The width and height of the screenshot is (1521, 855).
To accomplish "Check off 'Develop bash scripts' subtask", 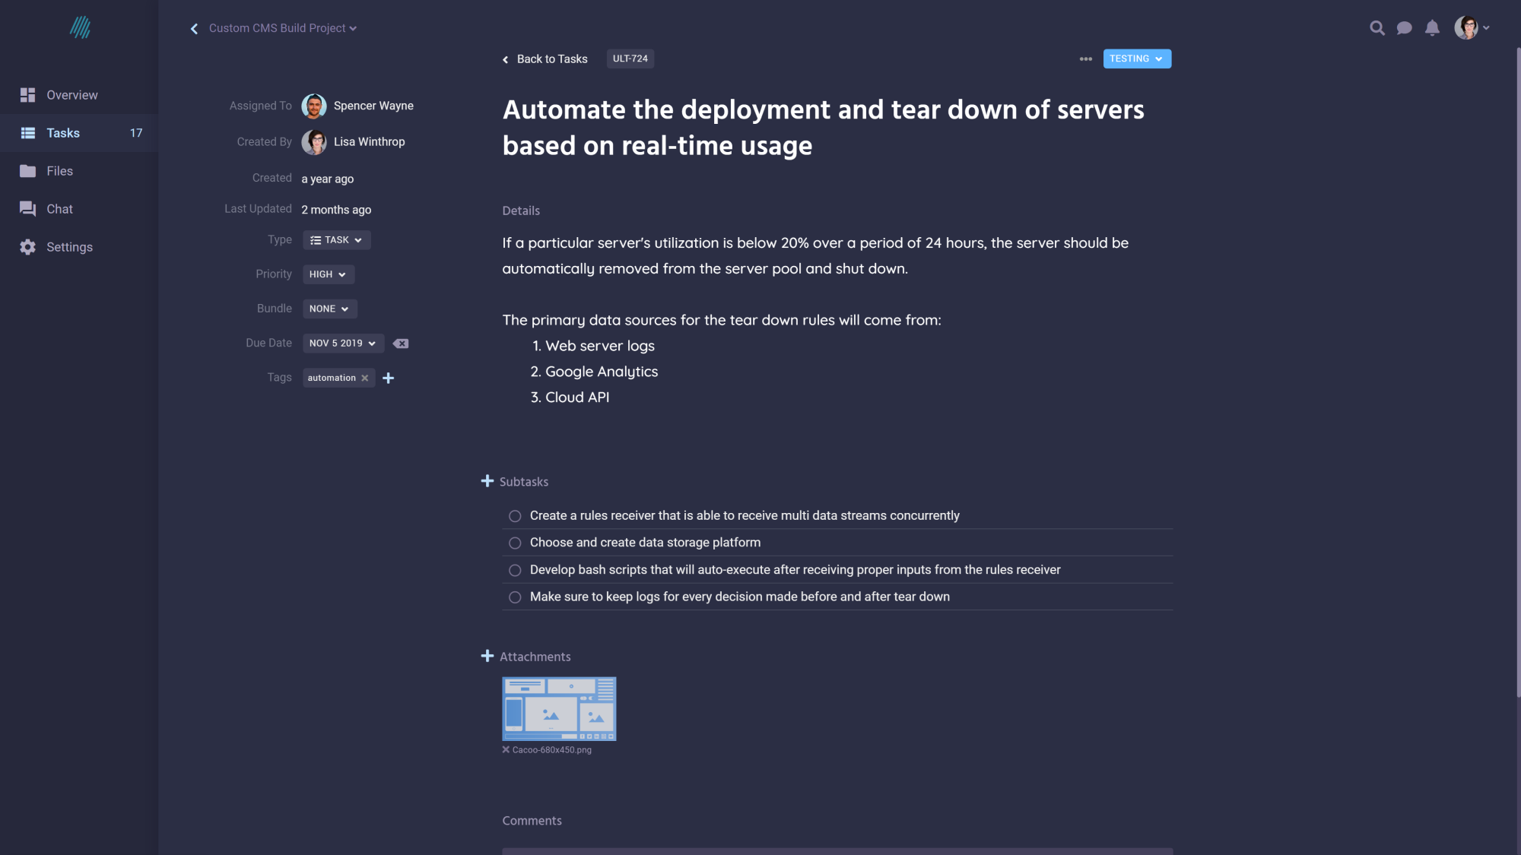I will [515, 571].
